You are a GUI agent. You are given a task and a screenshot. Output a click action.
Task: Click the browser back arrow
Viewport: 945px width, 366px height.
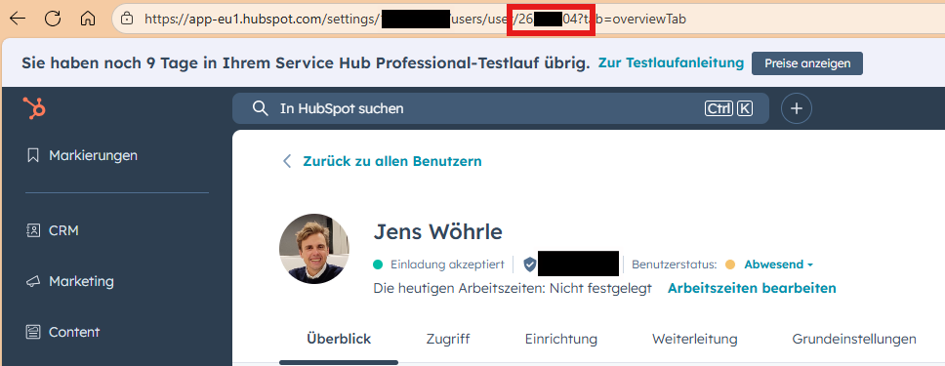(18, 19)
